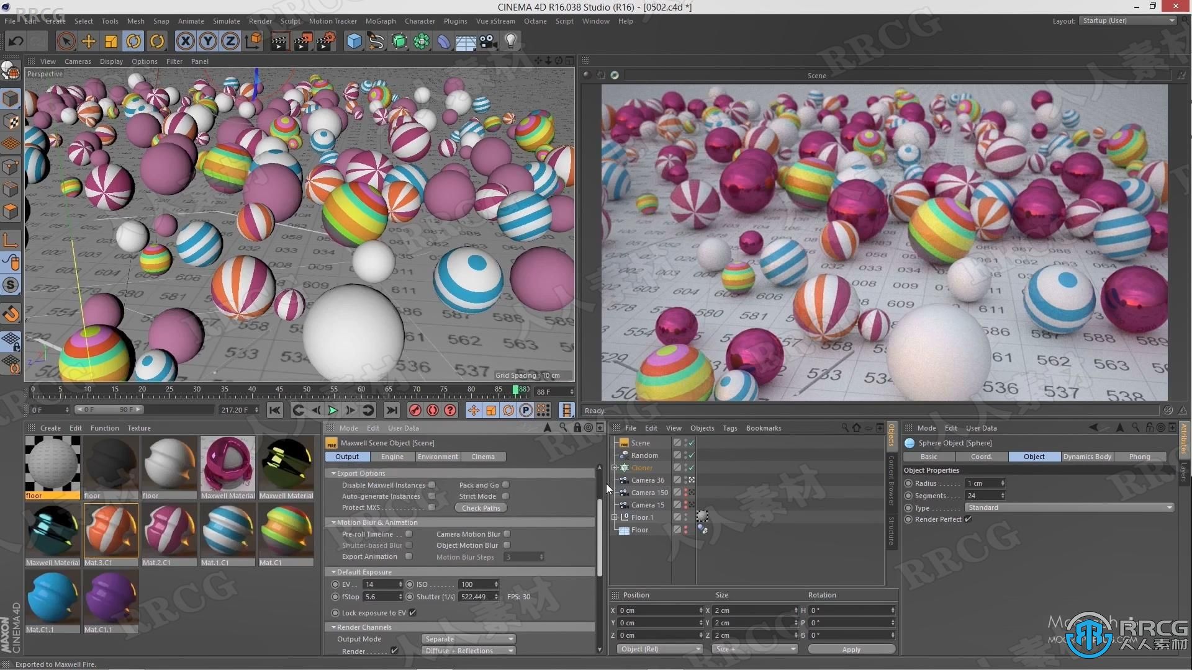Screen dimensions: 1192x670
Task: Select the Mat.3.C1 orange material
Action: [x=111, y=534]
